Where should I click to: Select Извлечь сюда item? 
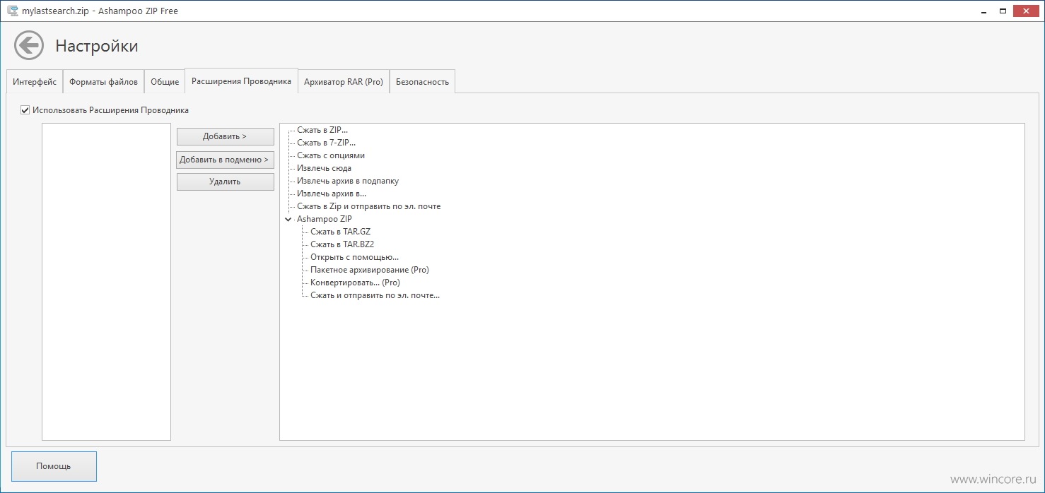point(324,168)
